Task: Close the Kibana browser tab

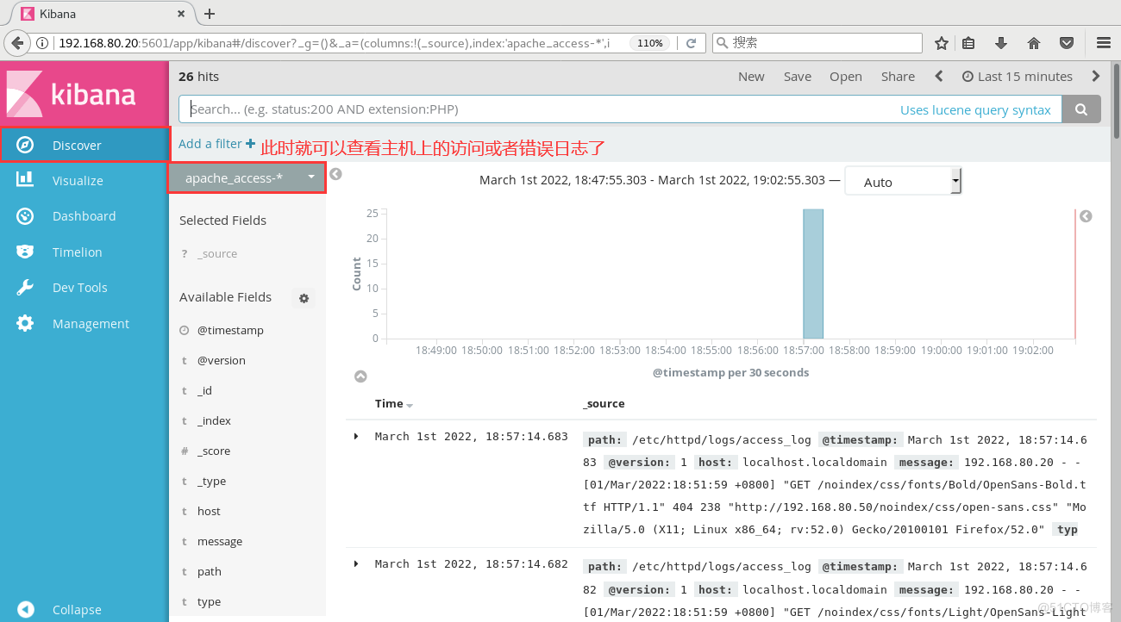Action: pyautogui.click(x=182, y=14)
